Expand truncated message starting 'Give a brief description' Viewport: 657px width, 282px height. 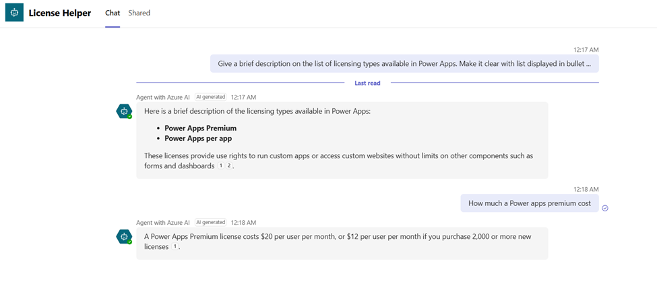404,64
